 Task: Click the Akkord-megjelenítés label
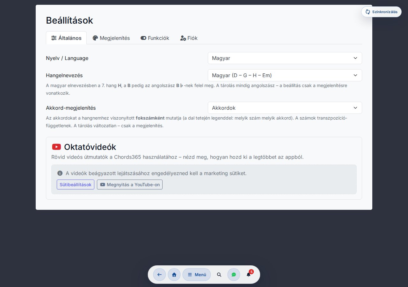click(x=71, y=108)
